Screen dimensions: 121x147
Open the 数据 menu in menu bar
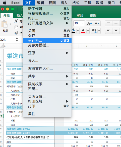pos(99,3)
